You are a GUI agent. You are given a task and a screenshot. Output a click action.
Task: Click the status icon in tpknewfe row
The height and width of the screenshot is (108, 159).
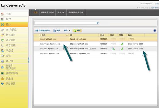[x=113, y=49]
